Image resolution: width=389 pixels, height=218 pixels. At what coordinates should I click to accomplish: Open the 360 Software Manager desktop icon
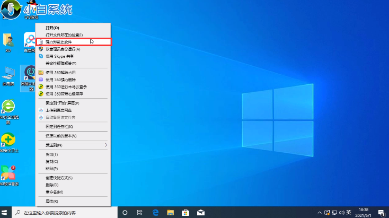tap(8, 175)
